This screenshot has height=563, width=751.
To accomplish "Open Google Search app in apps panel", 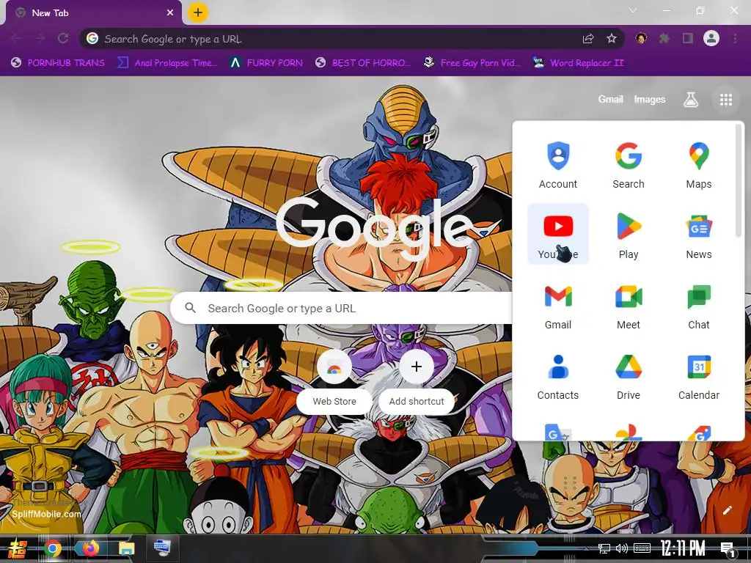I will tap(629, 163).
